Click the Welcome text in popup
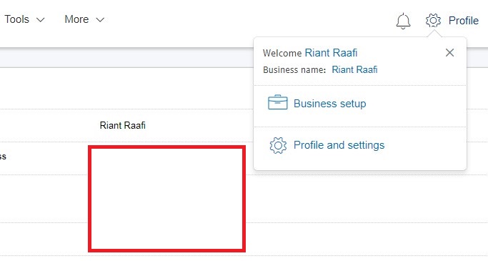 coord(282,53)
